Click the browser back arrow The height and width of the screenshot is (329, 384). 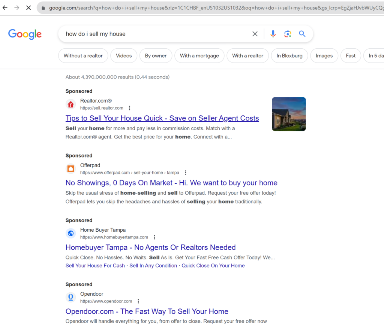click(x=5, y=7)
